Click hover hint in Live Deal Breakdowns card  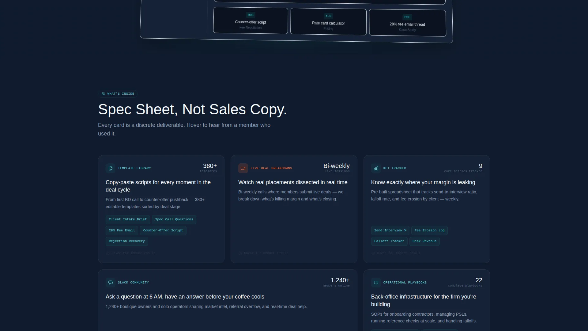(263, 253)
